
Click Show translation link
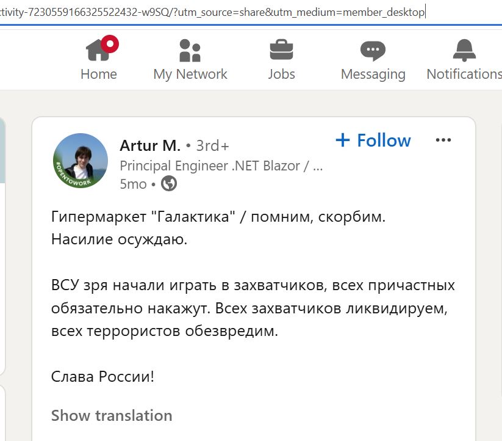pyautogui.click(x=112, y=415)
